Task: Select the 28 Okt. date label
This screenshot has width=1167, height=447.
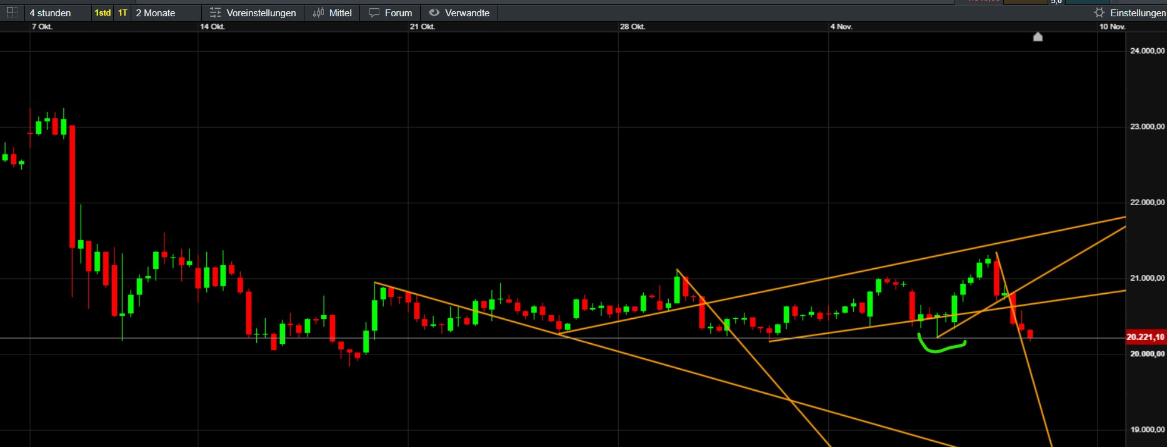Action: point(633,27)
